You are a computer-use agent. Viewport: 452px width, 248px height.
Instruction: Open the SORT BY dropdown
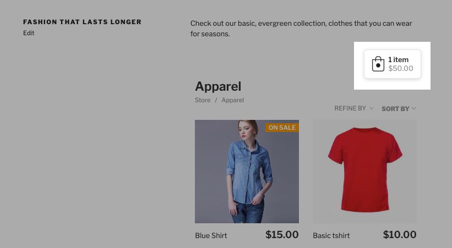coord(399,108)
